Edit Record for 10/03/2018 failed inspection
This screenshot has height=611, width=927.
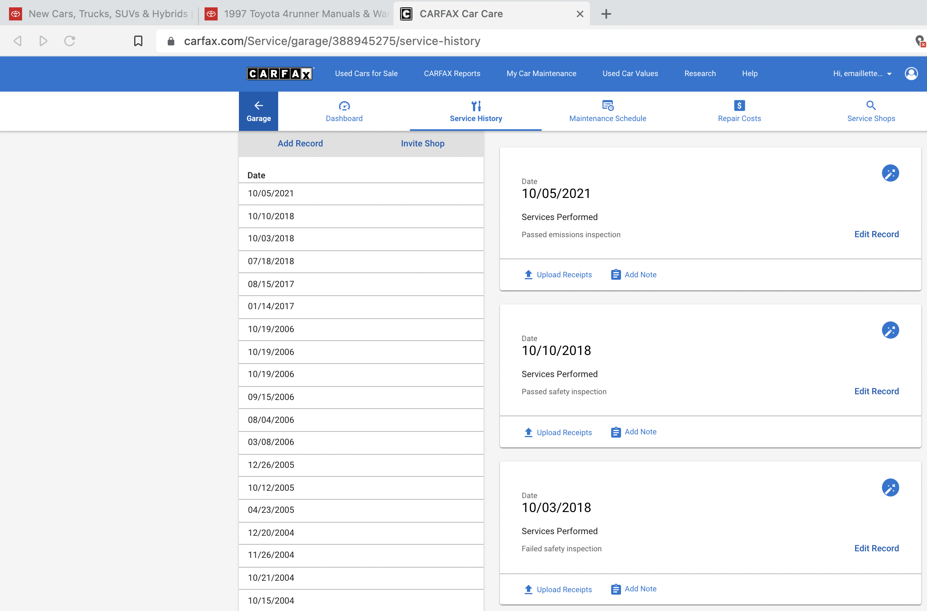coord(876,548)
